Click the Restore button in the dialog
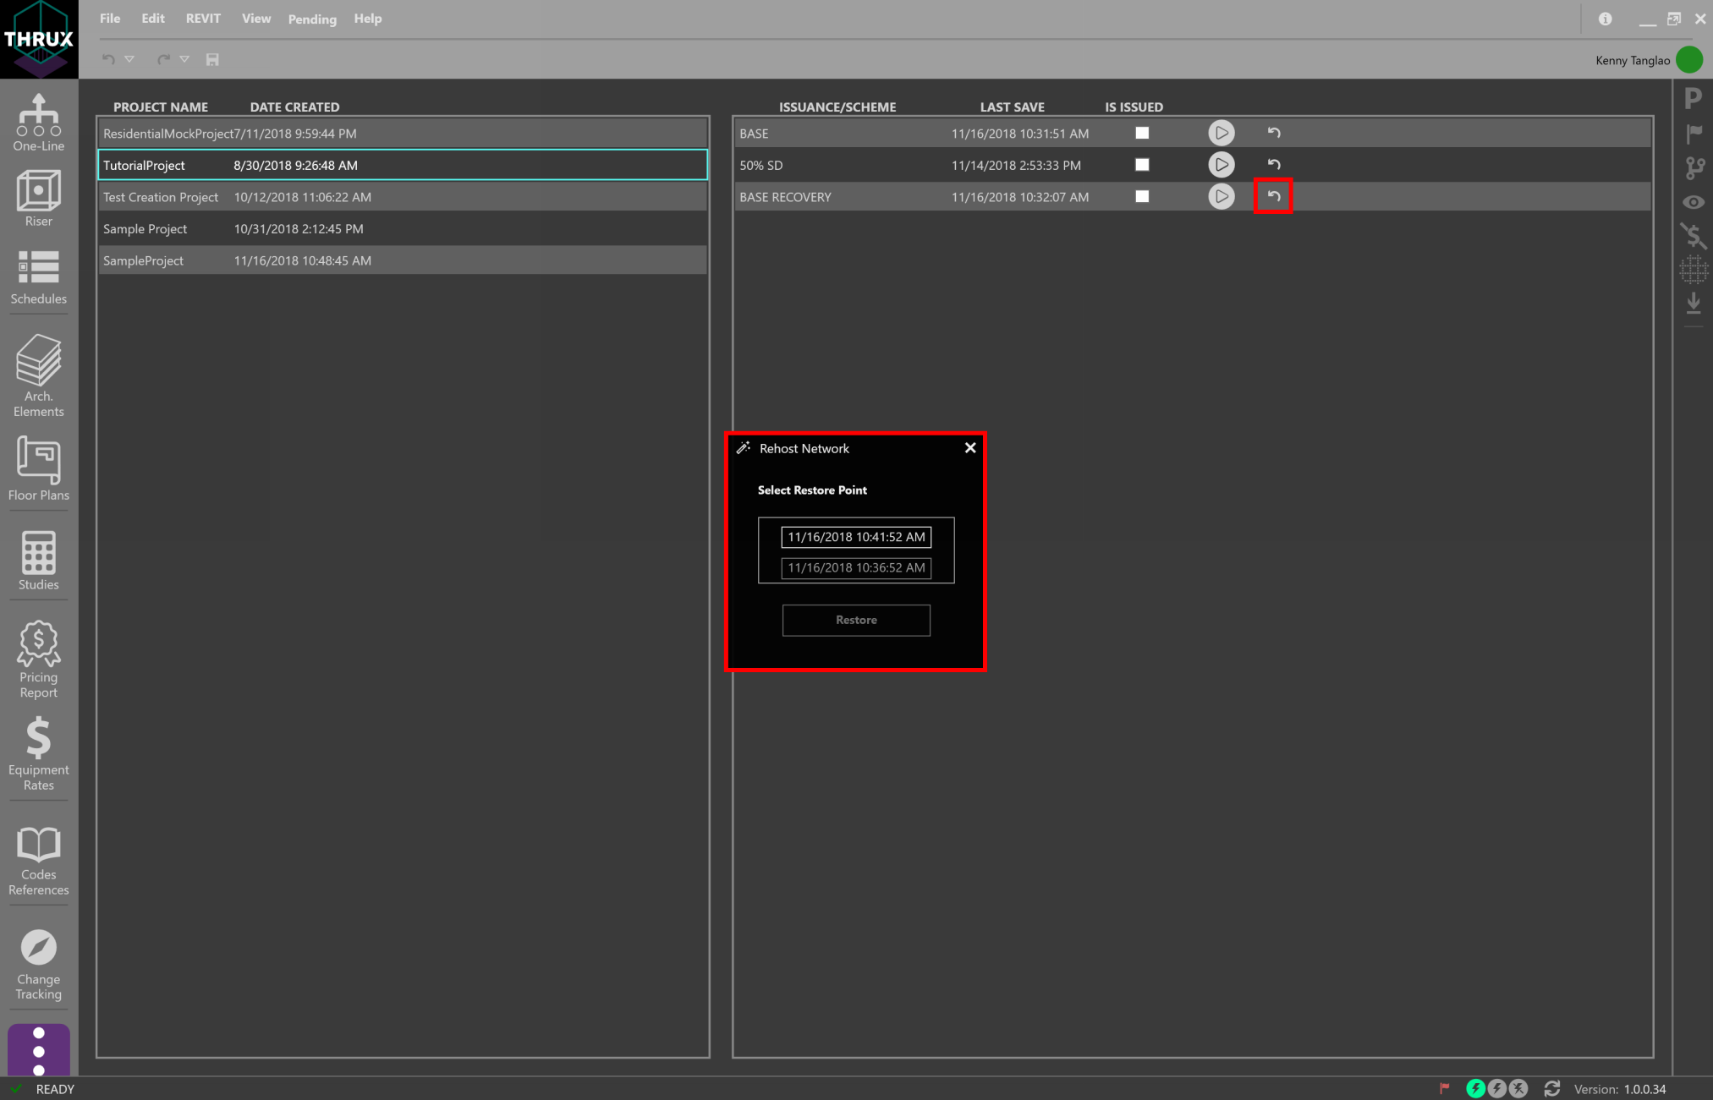The width and height of the screenshot is (1713, 1100). [855, 620]
